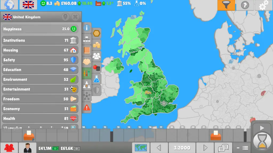
Task: Open the list menu button
Action: click(x=243, y=148)
